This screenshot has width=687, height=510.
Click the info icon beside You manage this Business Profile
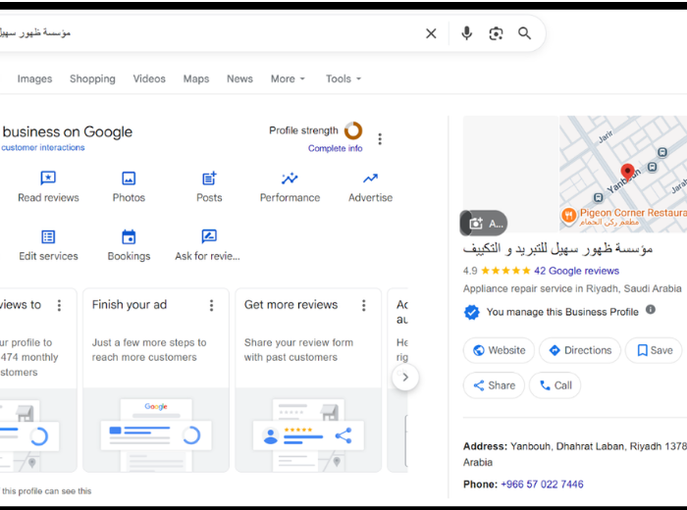tap(651, 311)
